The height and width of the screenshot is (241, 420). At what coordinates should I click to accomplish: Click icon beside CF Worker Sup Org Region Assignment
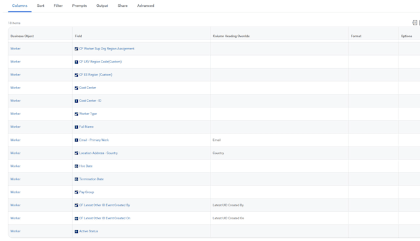pos(77,49)
